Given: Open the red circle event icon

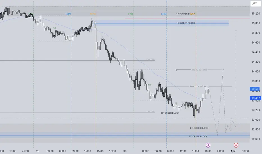Looking at the screenshot, I should coord(236,145).
